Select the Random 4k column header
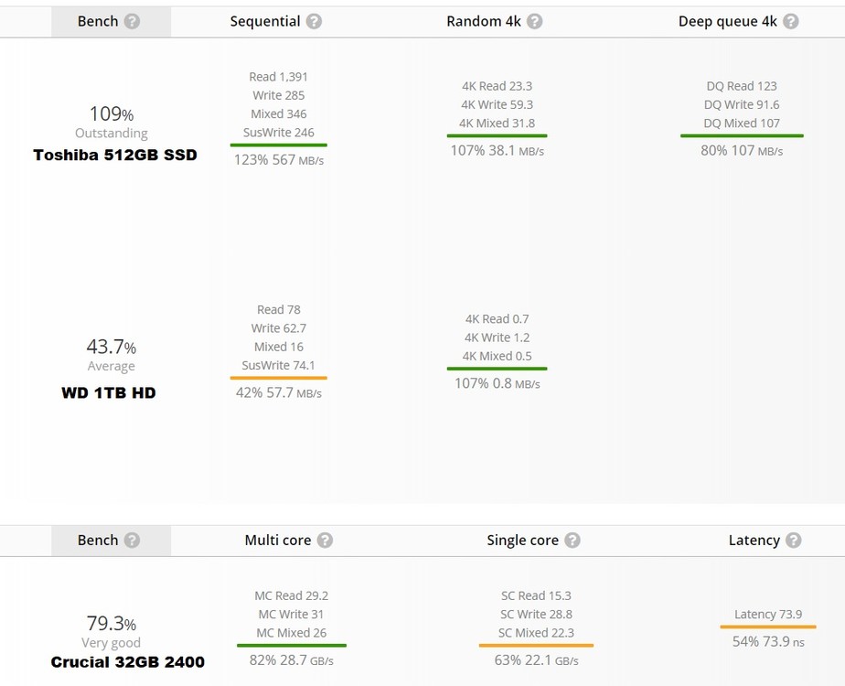This screenshot has width=845, height=686. click(483, 21)
